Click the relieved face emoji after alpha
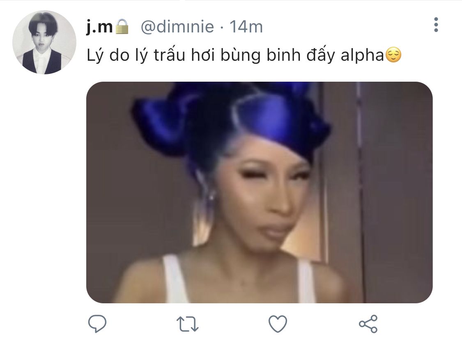Viewport: 462px width, 339px height. (x=393, y=55)
